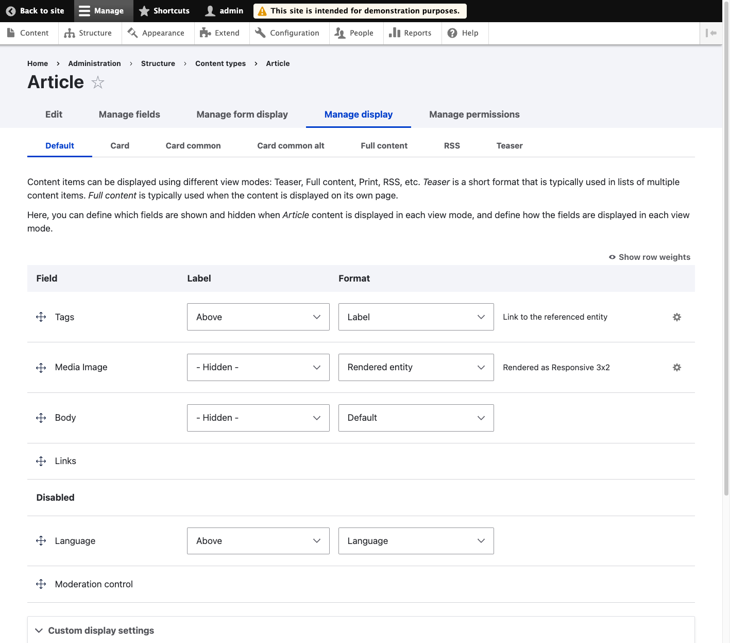This screenshot has width=730, height=643.
Task: Open the Configuration admin toolbar icon
Action: tap(260, 32)
